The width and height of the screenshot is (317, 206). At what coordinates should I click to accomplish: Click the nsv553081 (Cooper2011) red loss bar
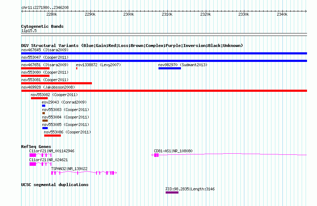point(56,83)
